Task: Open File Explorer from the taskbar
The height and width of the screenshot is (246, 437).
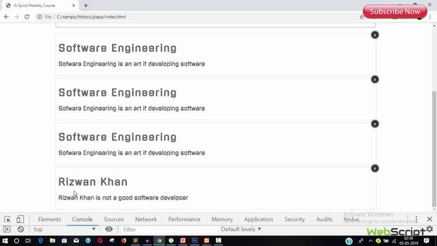Action: pyautogui.click(x=53, y=241)
